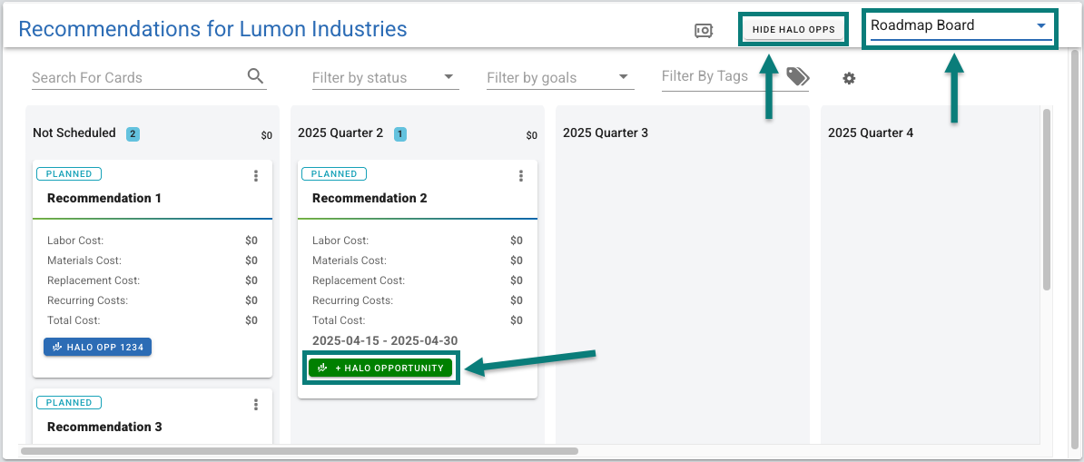Click the horizontal scrollbar at the bottom

tap(299, 451)
